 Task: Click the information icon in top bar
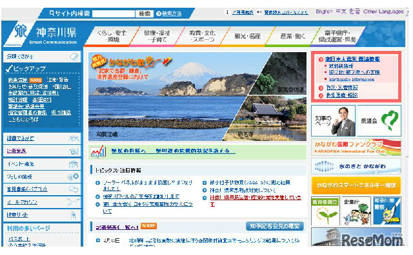[x=227, y=12]
